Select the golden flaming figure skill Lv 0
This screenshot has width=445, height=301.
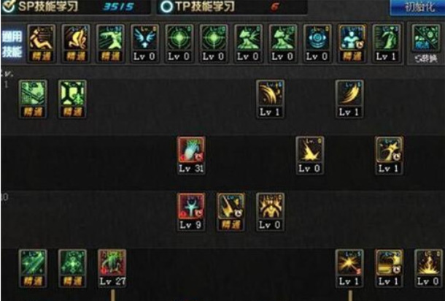point(270,212)
